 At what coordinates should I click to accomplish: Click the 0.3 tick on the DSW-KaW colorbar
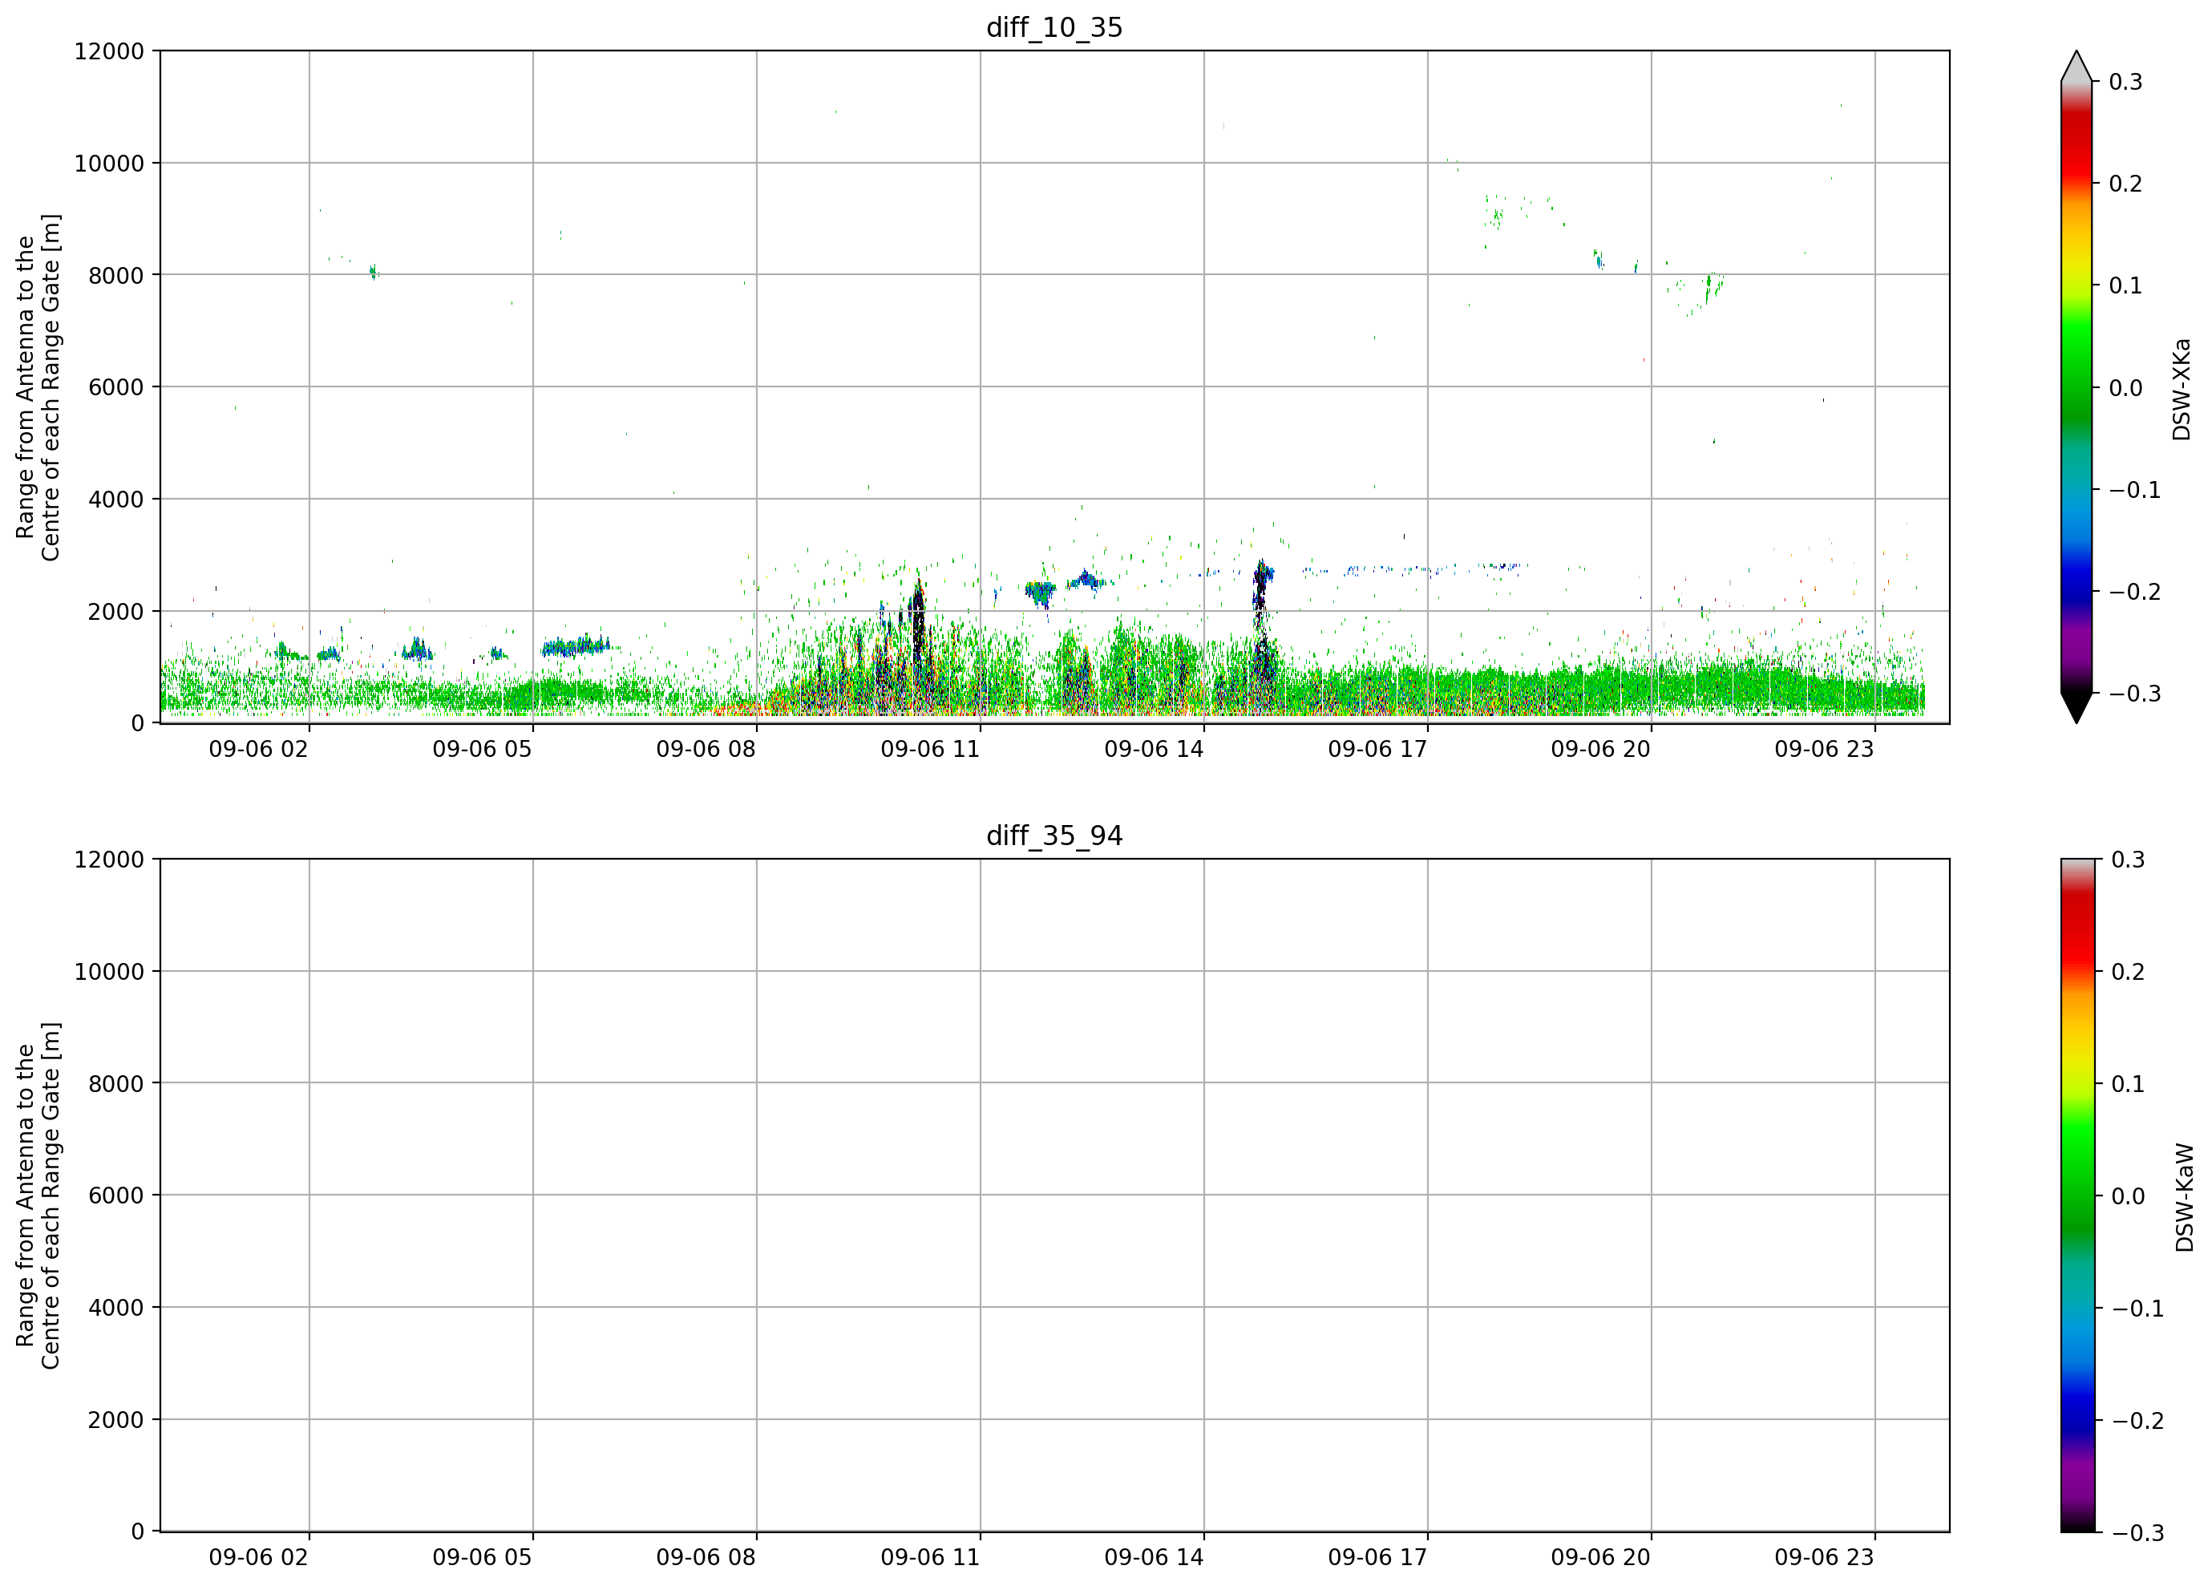click(2128, 860)
